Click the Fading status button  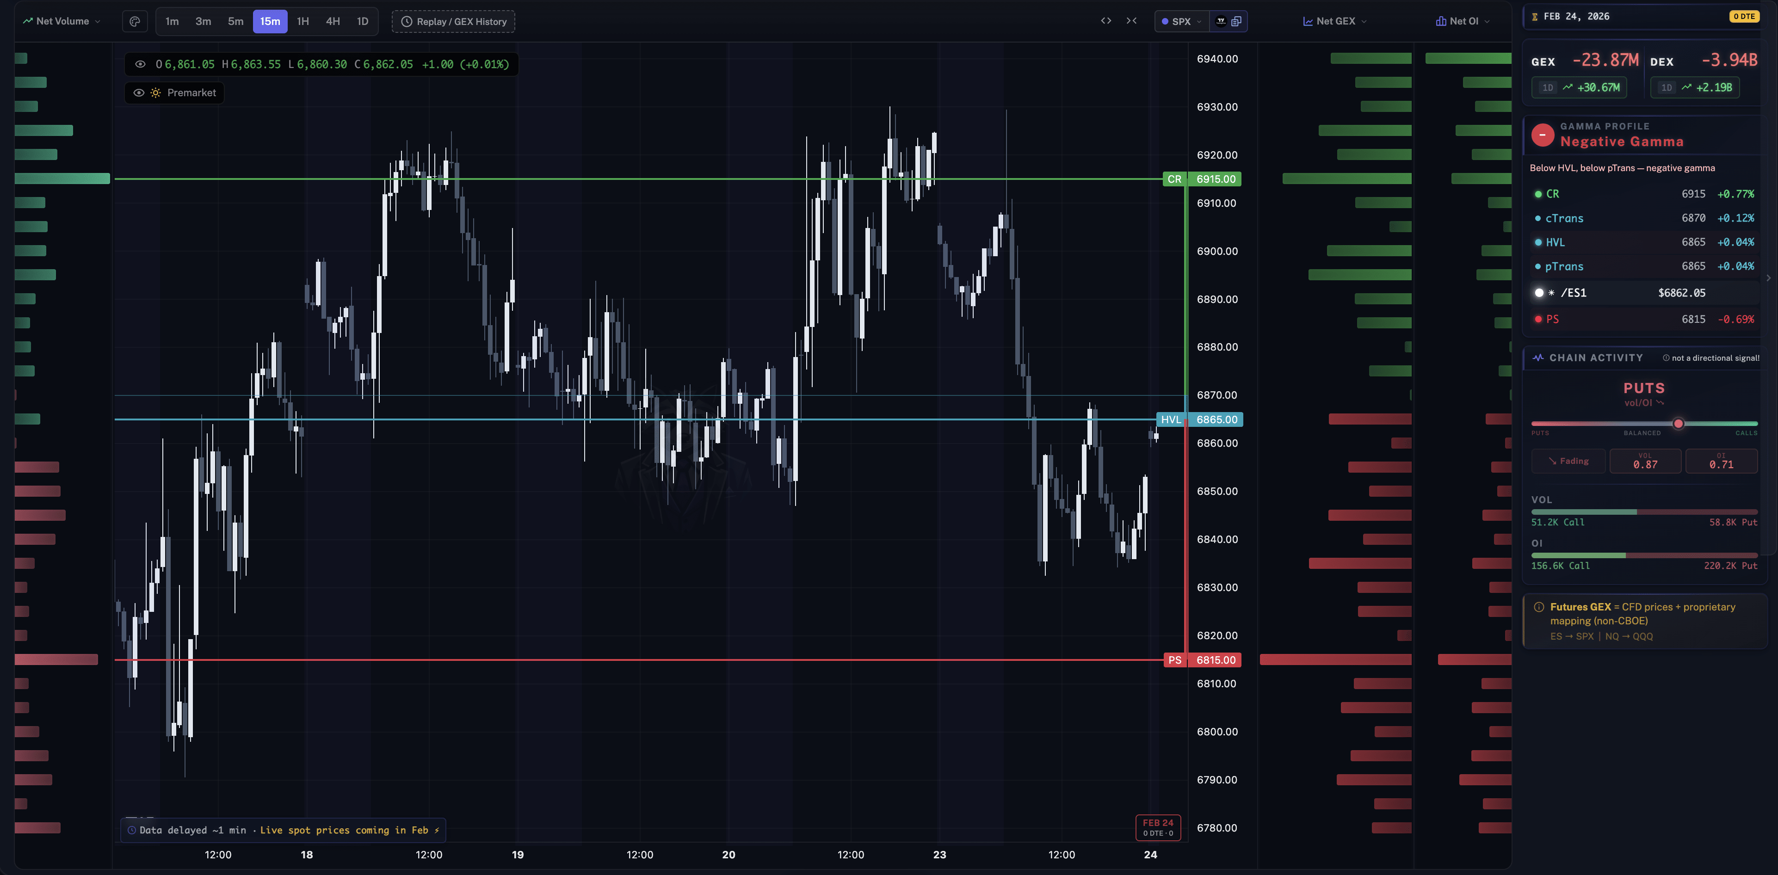(1568, 461)
